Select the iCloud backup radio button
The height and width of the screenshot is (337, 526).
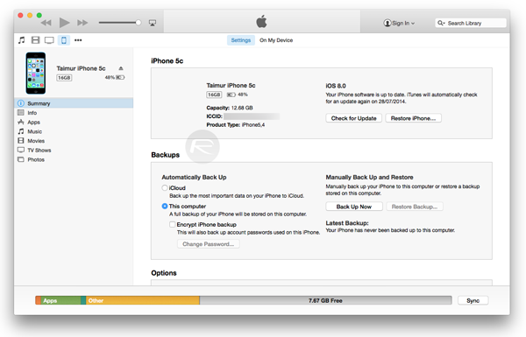point(165,187)
